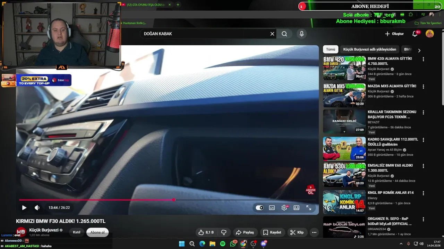
Task: Open the KRALLAR TAKIMININ SEZONU thumbnail
Action: click(344, 122)
